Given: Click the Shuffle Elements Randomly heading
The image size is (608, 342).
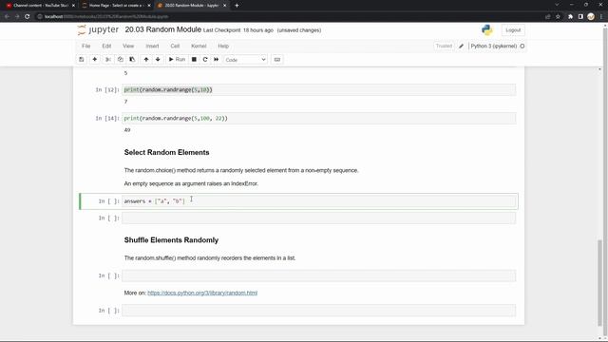Looking at the screenshot, I should [171, 240].
